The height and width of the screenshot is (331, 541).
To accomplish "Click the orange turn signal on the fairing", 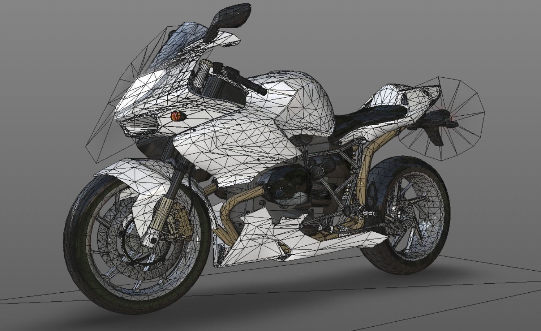I will coord(178,116).
